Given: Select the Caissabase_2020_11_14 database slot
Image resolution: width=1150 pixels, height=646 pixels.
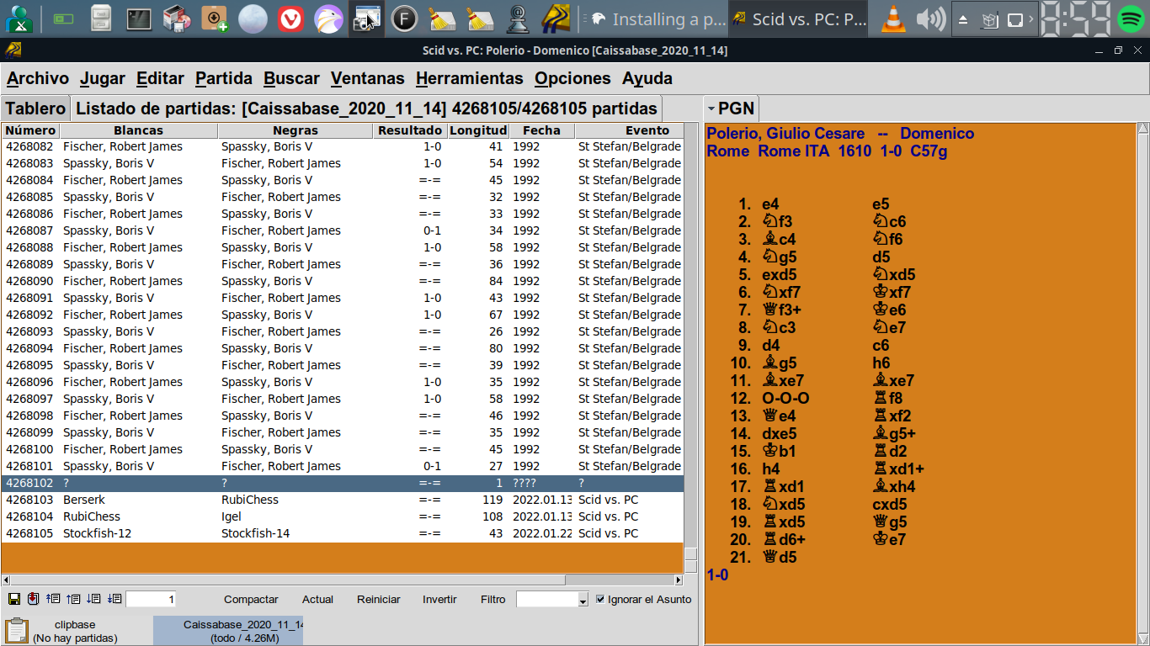Looking at the screenshot, I should (x=228, y=631).
